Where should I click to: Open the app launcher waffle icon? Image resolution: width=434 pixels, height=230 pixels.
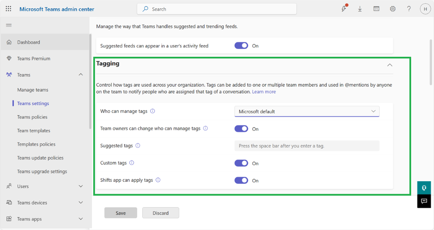pyautogui.click(x=8, y=9)
